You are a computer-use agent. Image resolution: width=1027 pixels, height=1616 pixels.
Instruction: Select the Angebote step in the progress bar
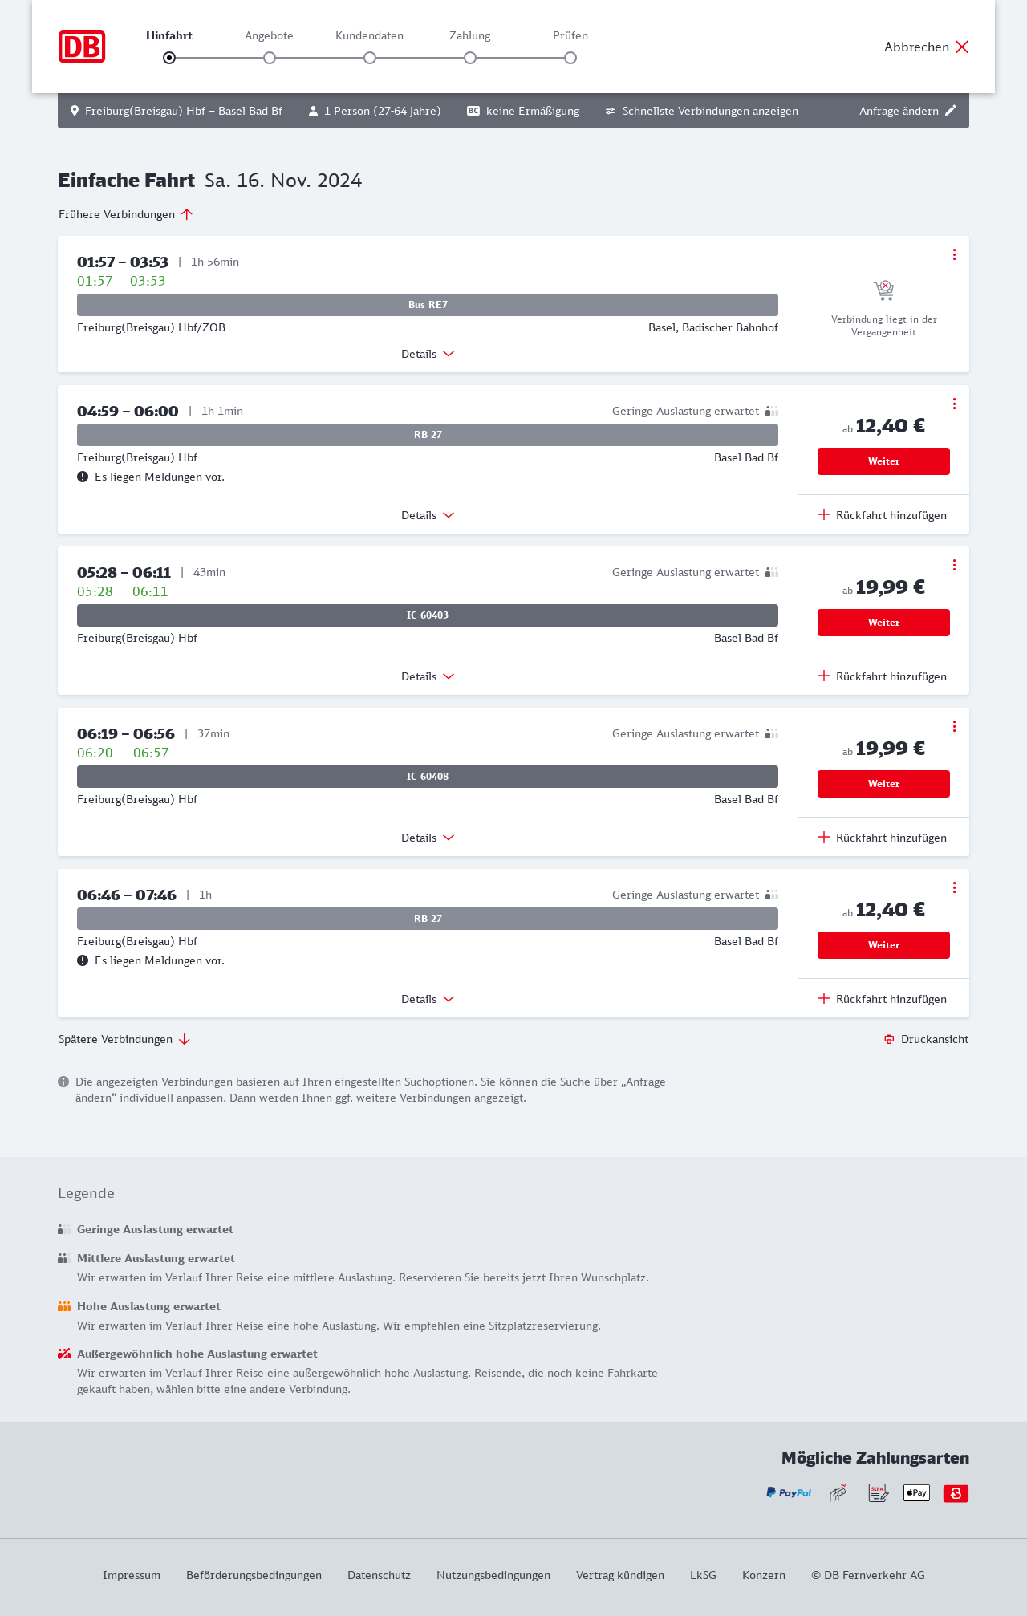pyautogui.click(x=270, y=58)
